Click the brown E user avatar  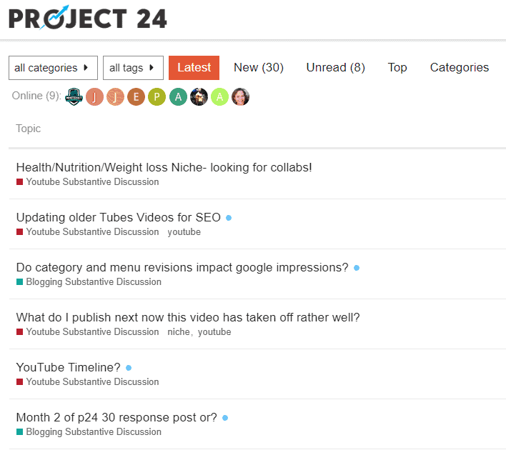(136, 96)
